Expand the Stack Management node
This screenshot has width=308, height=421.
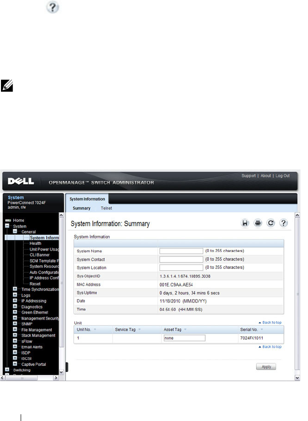click(15, 335)
